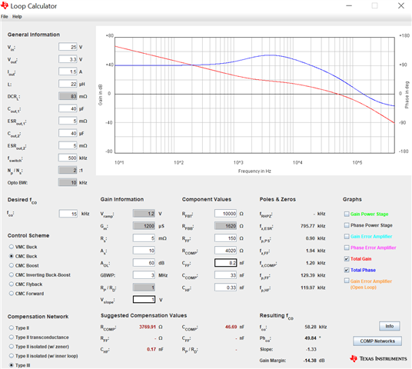Click the Vslope field
Screen dimensions: 412x369
pos(144,300)
